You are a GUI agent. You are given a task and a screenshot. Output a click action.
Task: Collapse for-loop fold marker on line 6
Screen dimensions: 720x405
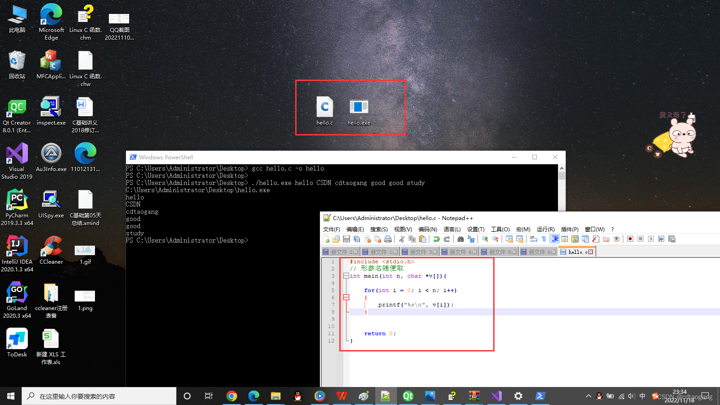coord(346,297)
